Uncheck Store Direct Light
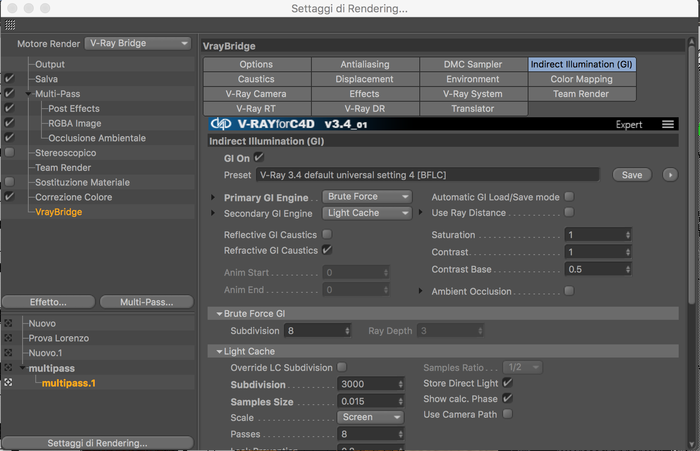This screenshot has width=700, height=451. (x=508, y=383)
